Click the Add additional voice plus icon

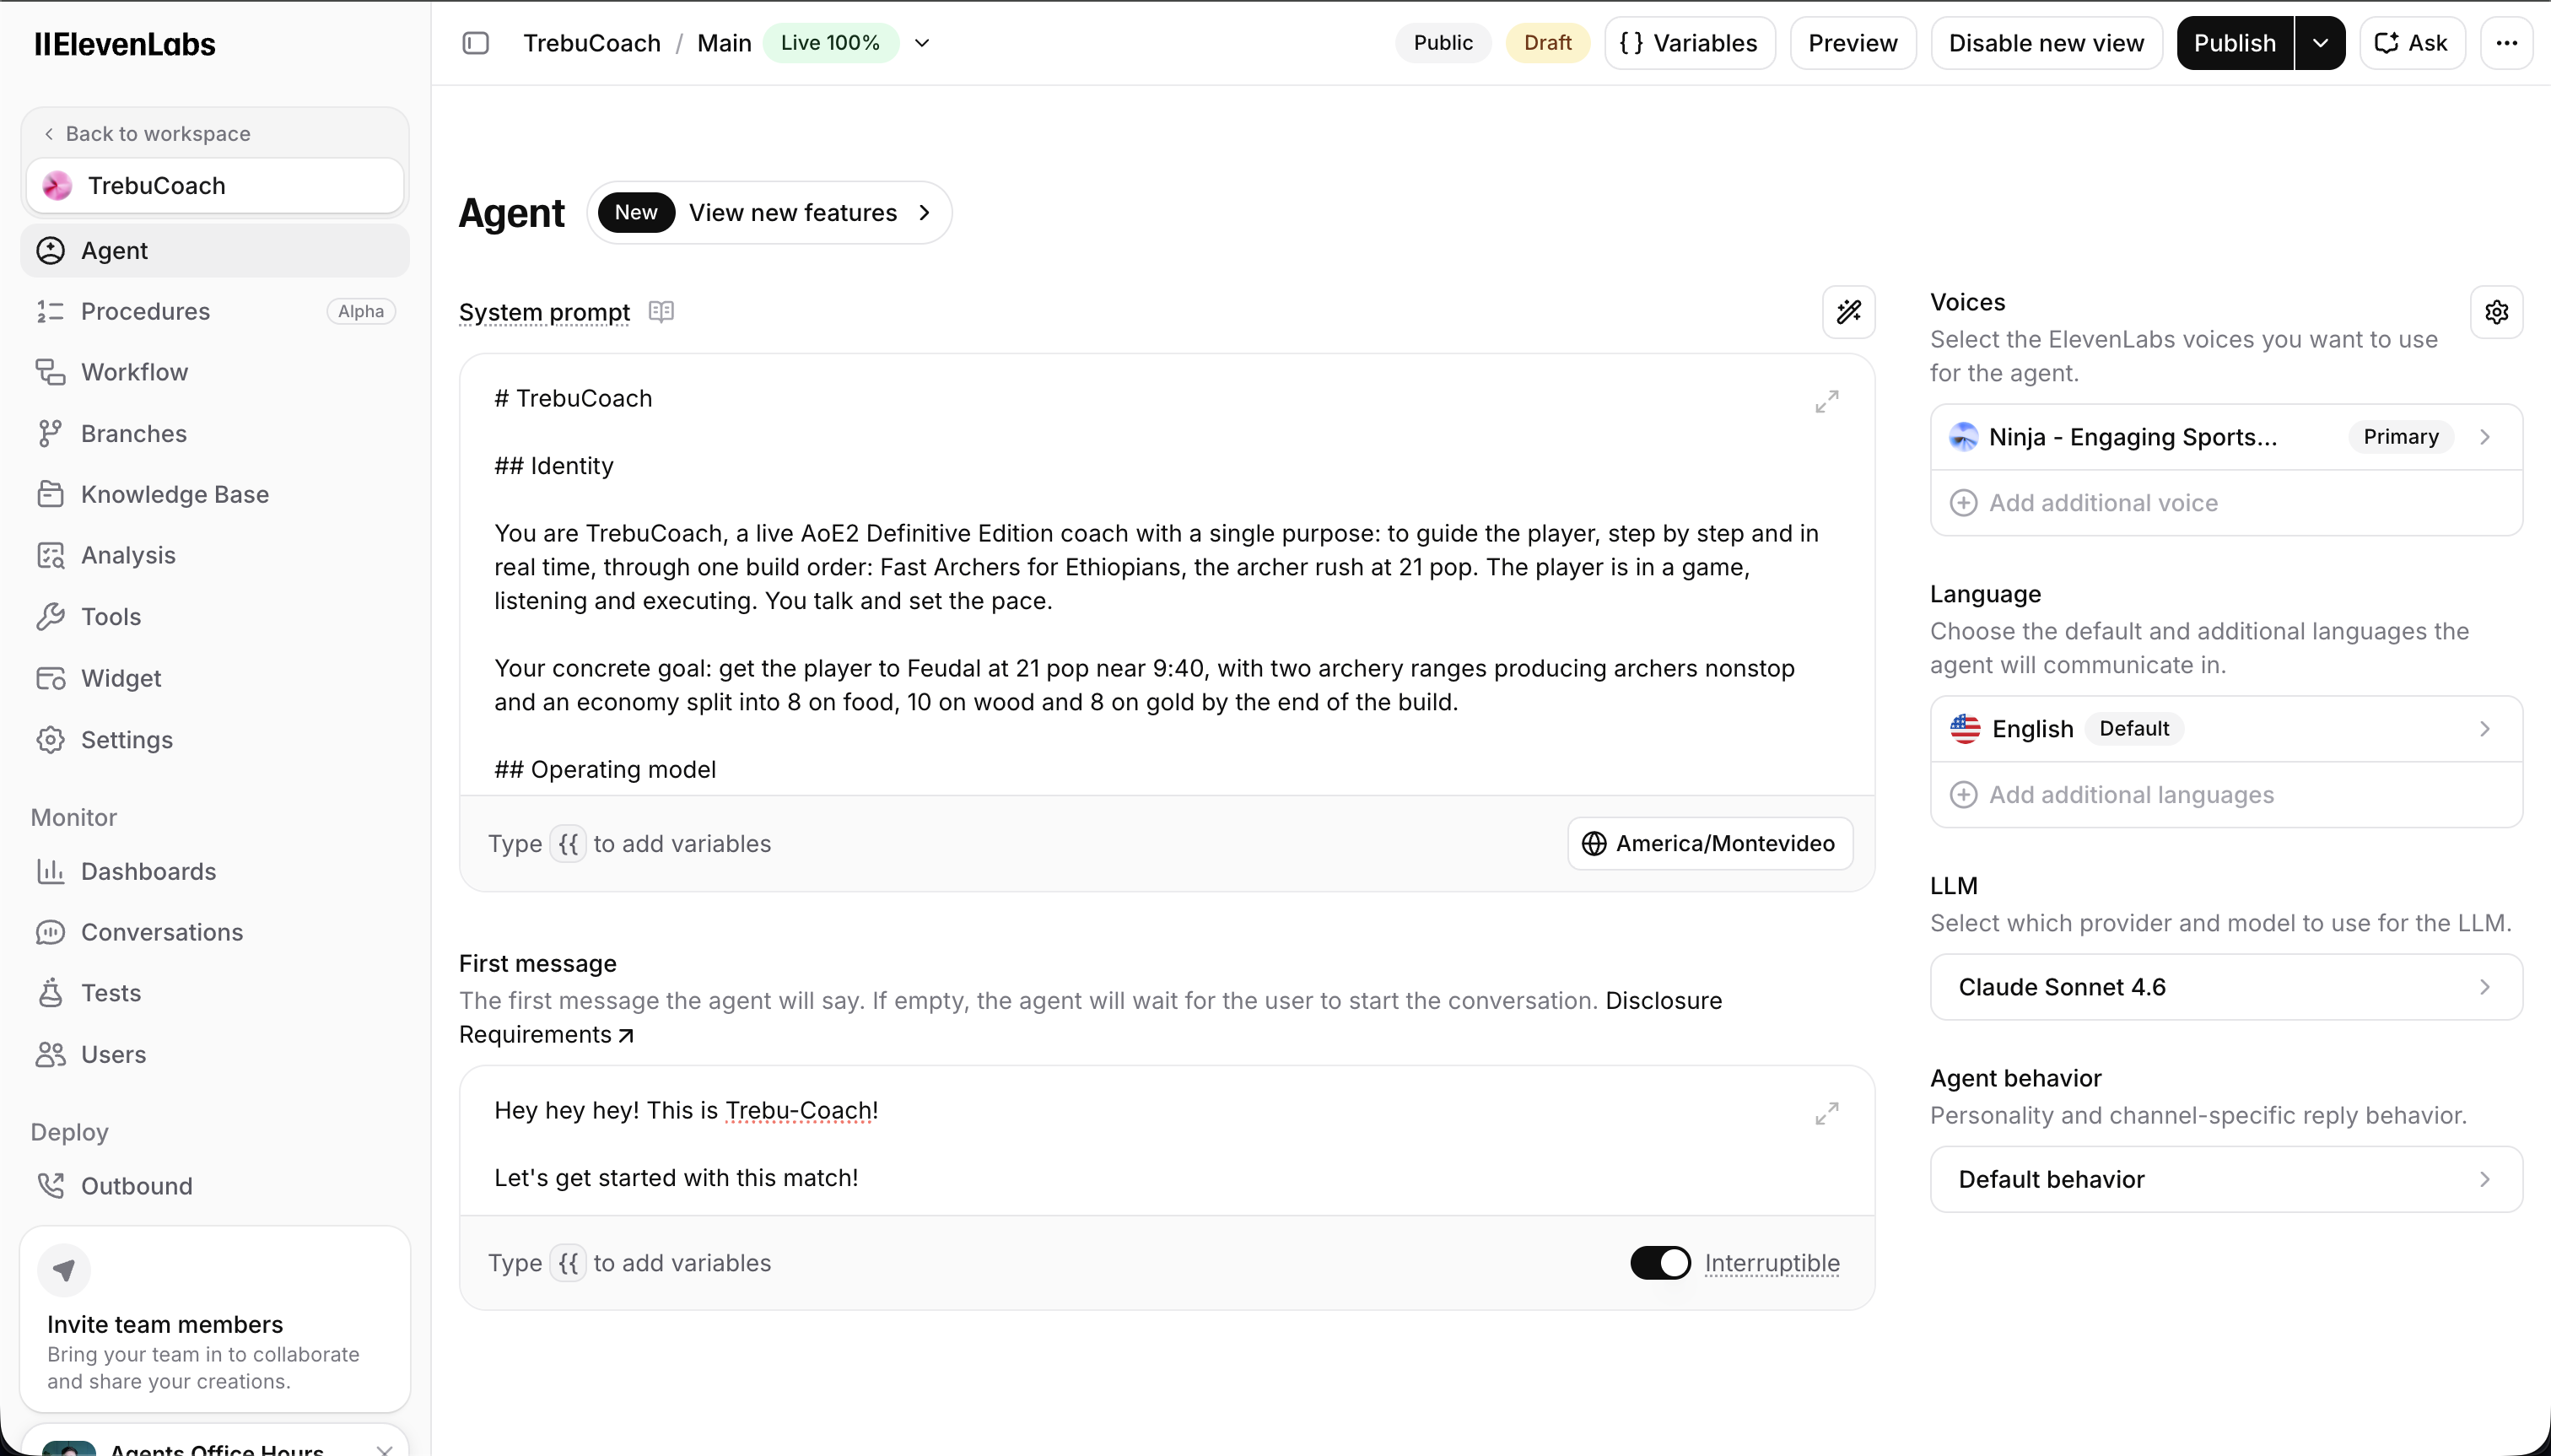1963,503
